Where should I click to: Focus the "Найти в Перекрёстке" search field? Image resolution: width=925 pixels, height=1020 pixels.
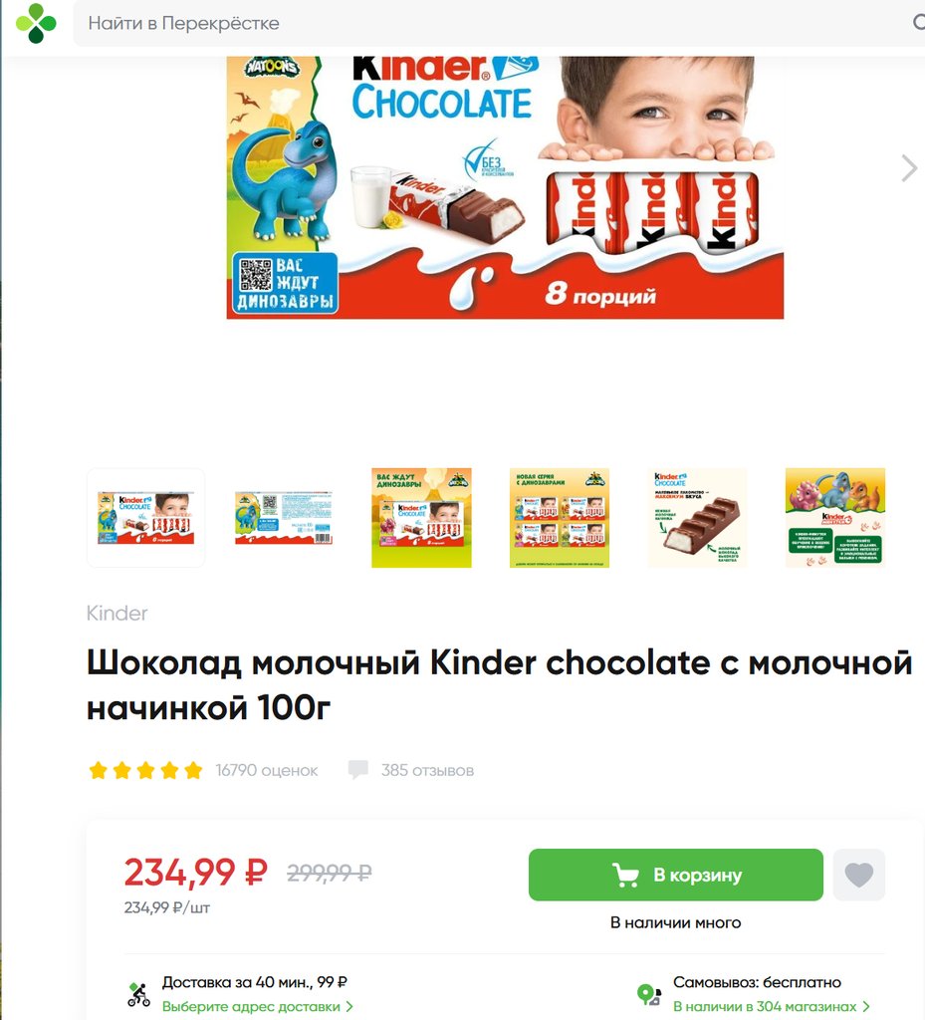tap(494, 24)
